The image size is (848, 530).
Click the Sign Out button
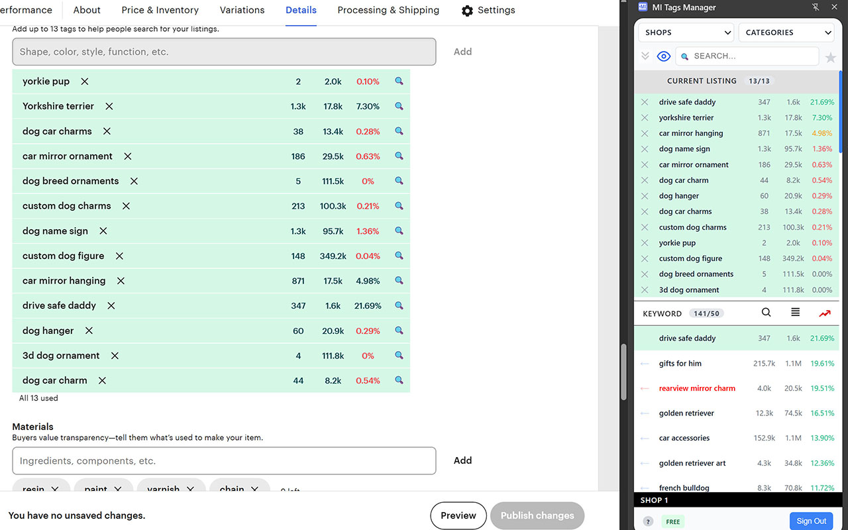click(x=811, y=521)
